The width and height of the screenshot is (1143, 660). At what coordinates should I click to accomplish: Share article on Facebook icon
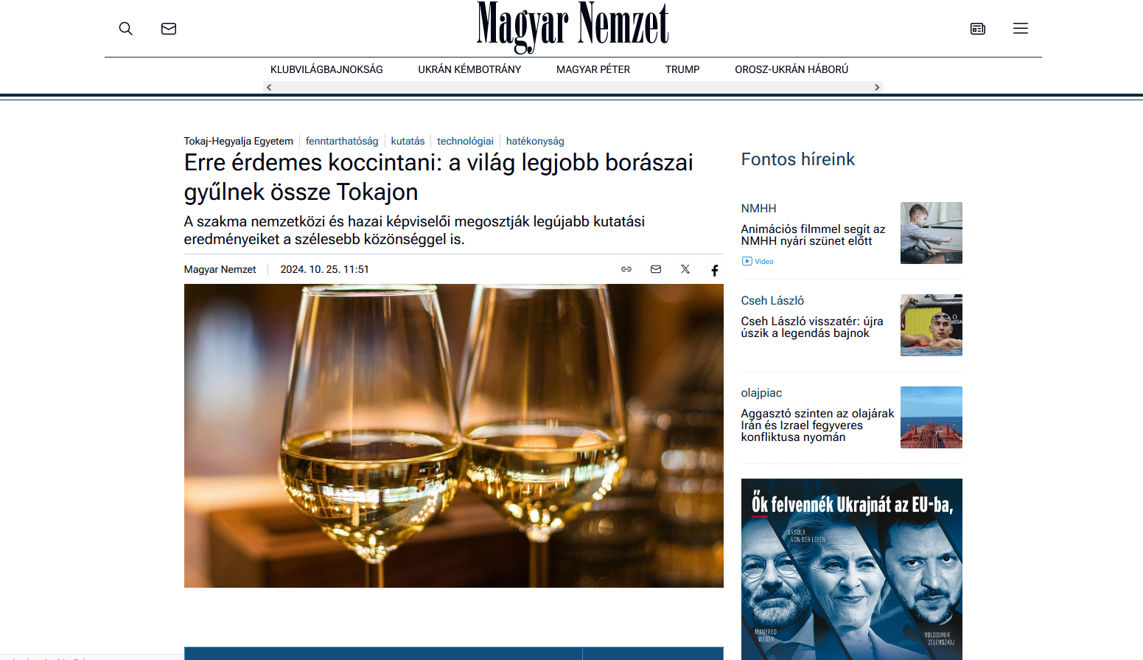pyautogui.click(x=715, y=270)
